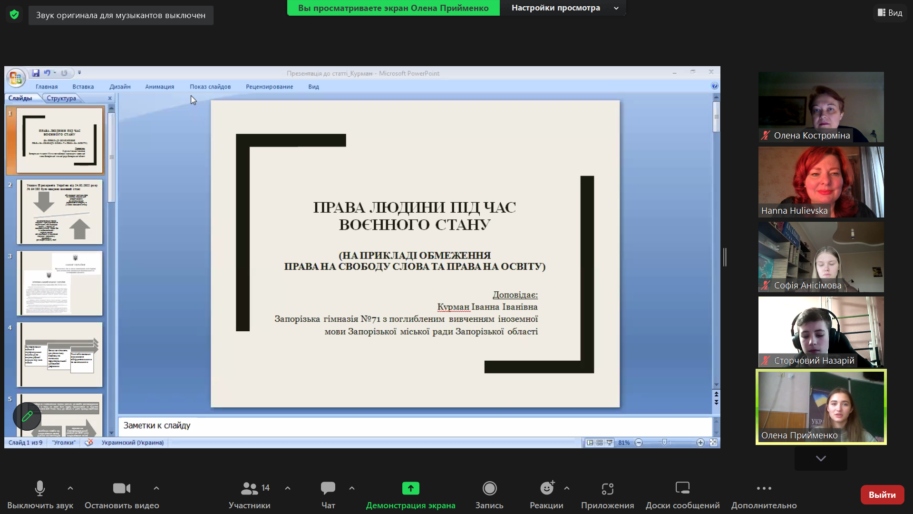Start recording with Запись button
Screen dimensions: 913x514
point(489,495)
